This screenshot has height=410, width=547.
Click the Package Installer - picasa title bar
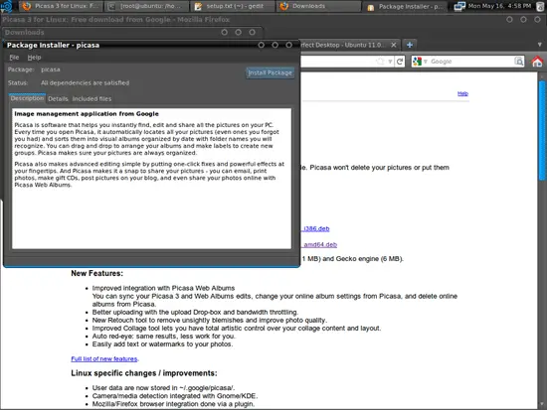click(x=152, y=45)
